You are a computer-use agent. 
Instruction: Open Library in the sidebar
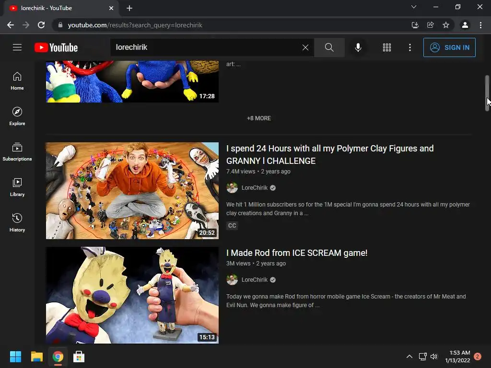click(17, 187)
